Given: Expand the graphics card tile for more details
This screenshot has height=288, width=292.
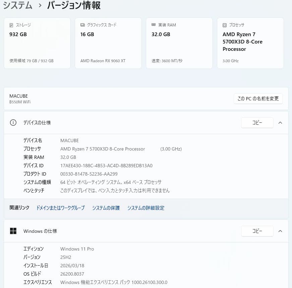Looking at the screenshot, I should pos(108,43).
